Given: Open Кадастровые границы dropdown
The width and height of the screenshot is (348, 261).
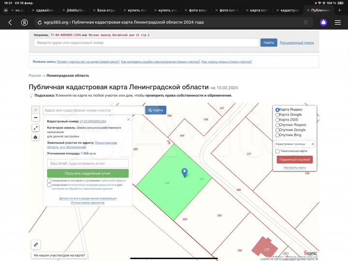Looking at the screenshot, I should [294, 144].
